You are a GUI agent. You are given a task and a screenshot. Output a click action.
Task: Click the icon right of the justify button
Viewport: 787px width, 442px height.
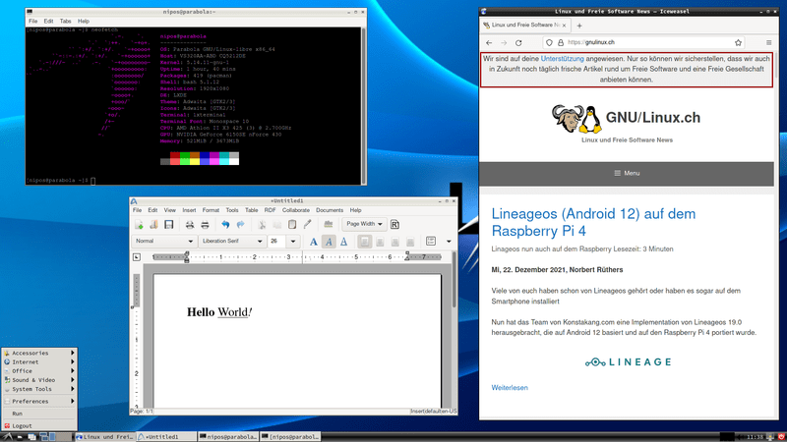pyautogui.click(x=431, y=241)
